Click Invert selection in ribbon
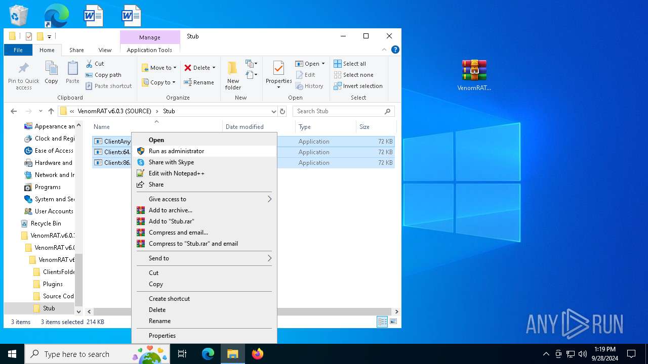Viewport: 648px width, 364px height. 358,86
